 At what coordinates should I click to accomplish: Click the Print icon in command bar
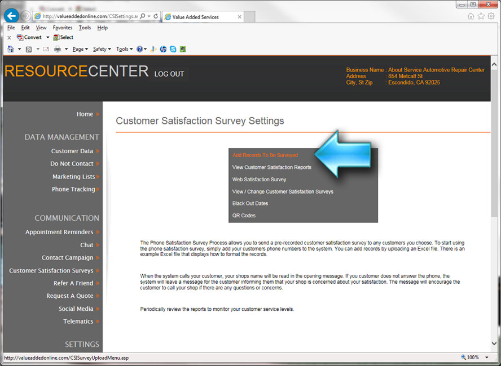[58, 49]
